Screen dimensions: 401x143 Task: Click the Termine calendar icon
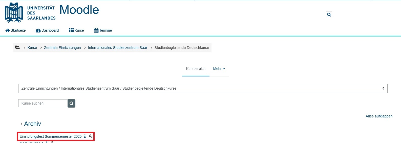(96, 30)
